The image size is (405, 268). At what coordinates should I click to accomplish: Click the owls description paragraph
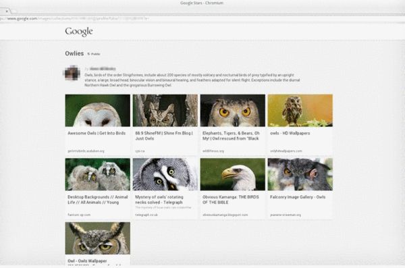pyautogui.click(x=192, y=80)
